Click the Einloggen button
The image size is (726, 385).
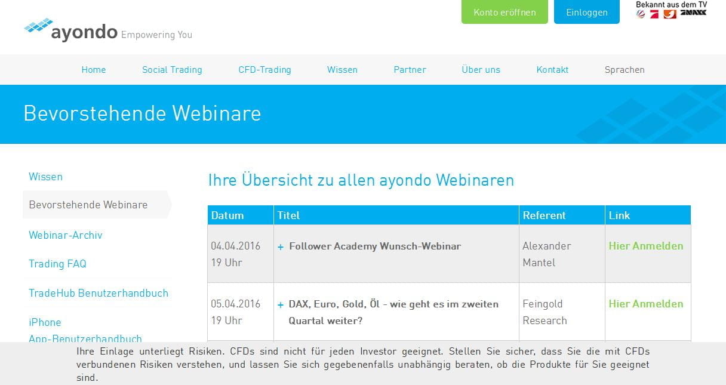(587, 12)
